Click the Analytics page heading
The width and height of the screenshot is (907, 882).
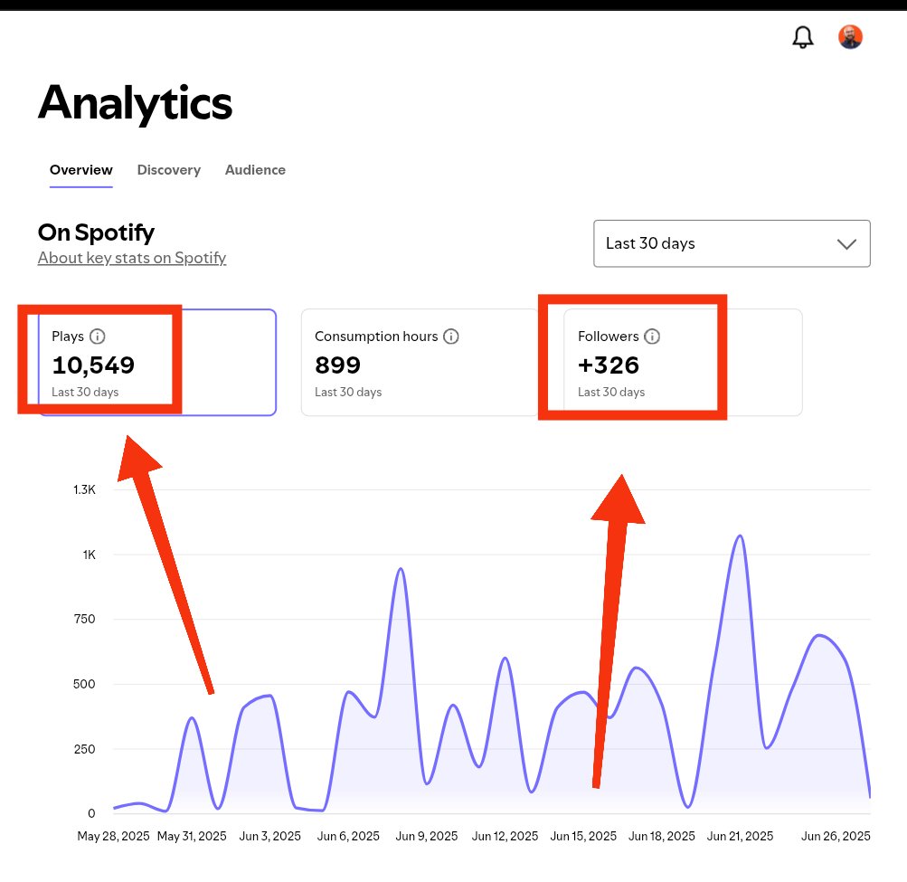[135, 103]
